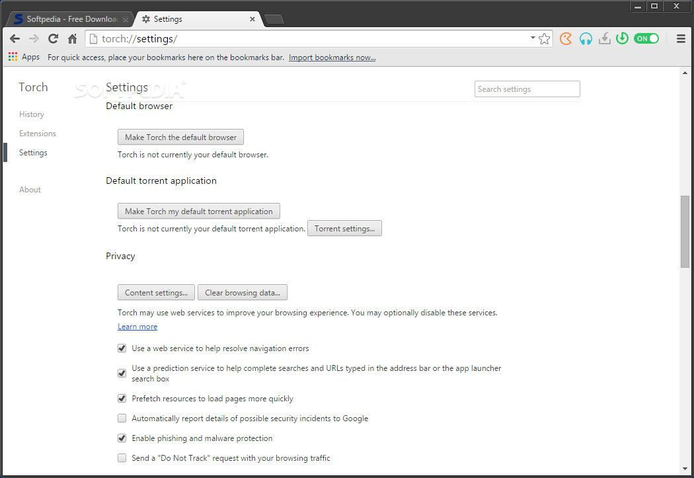
Task: Open a new tab
Action: click(274, 19)
